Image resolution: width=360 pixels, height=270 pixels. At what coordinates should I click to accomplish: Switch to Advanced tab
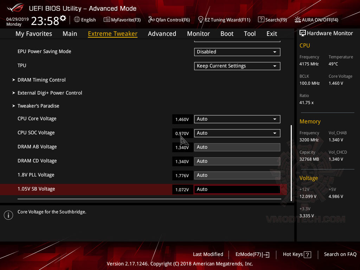[162, 34]
